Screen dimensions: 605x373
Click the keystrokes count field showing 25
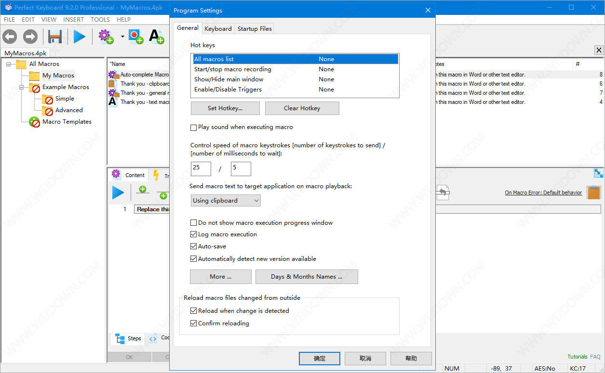tap(201, 169)
